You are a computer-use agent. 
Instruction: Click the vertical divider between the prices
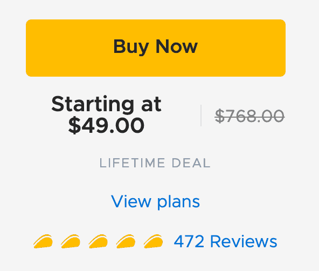point(201,116)
